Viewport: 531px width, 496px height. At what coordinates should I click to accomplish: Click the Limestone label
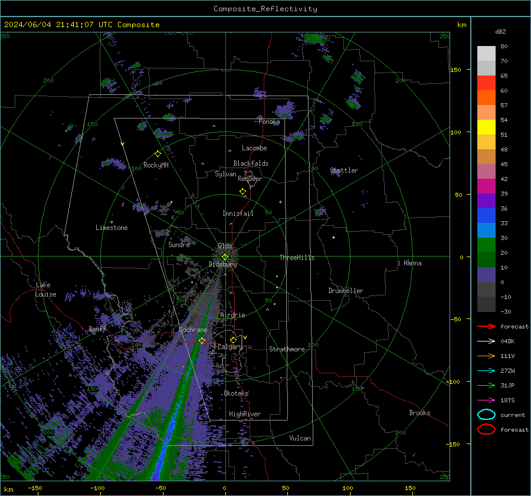(x=112, y=228)
